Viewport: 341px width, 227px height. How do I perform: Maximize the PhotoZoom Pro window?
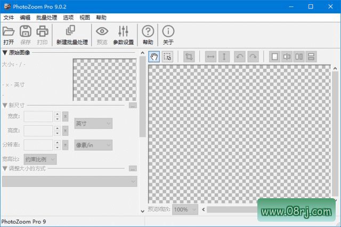[x=311, y=6]
